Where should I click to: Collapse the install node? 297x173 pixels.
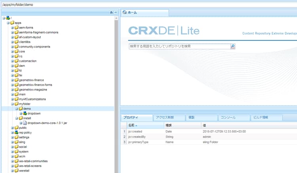click(17, 118)
